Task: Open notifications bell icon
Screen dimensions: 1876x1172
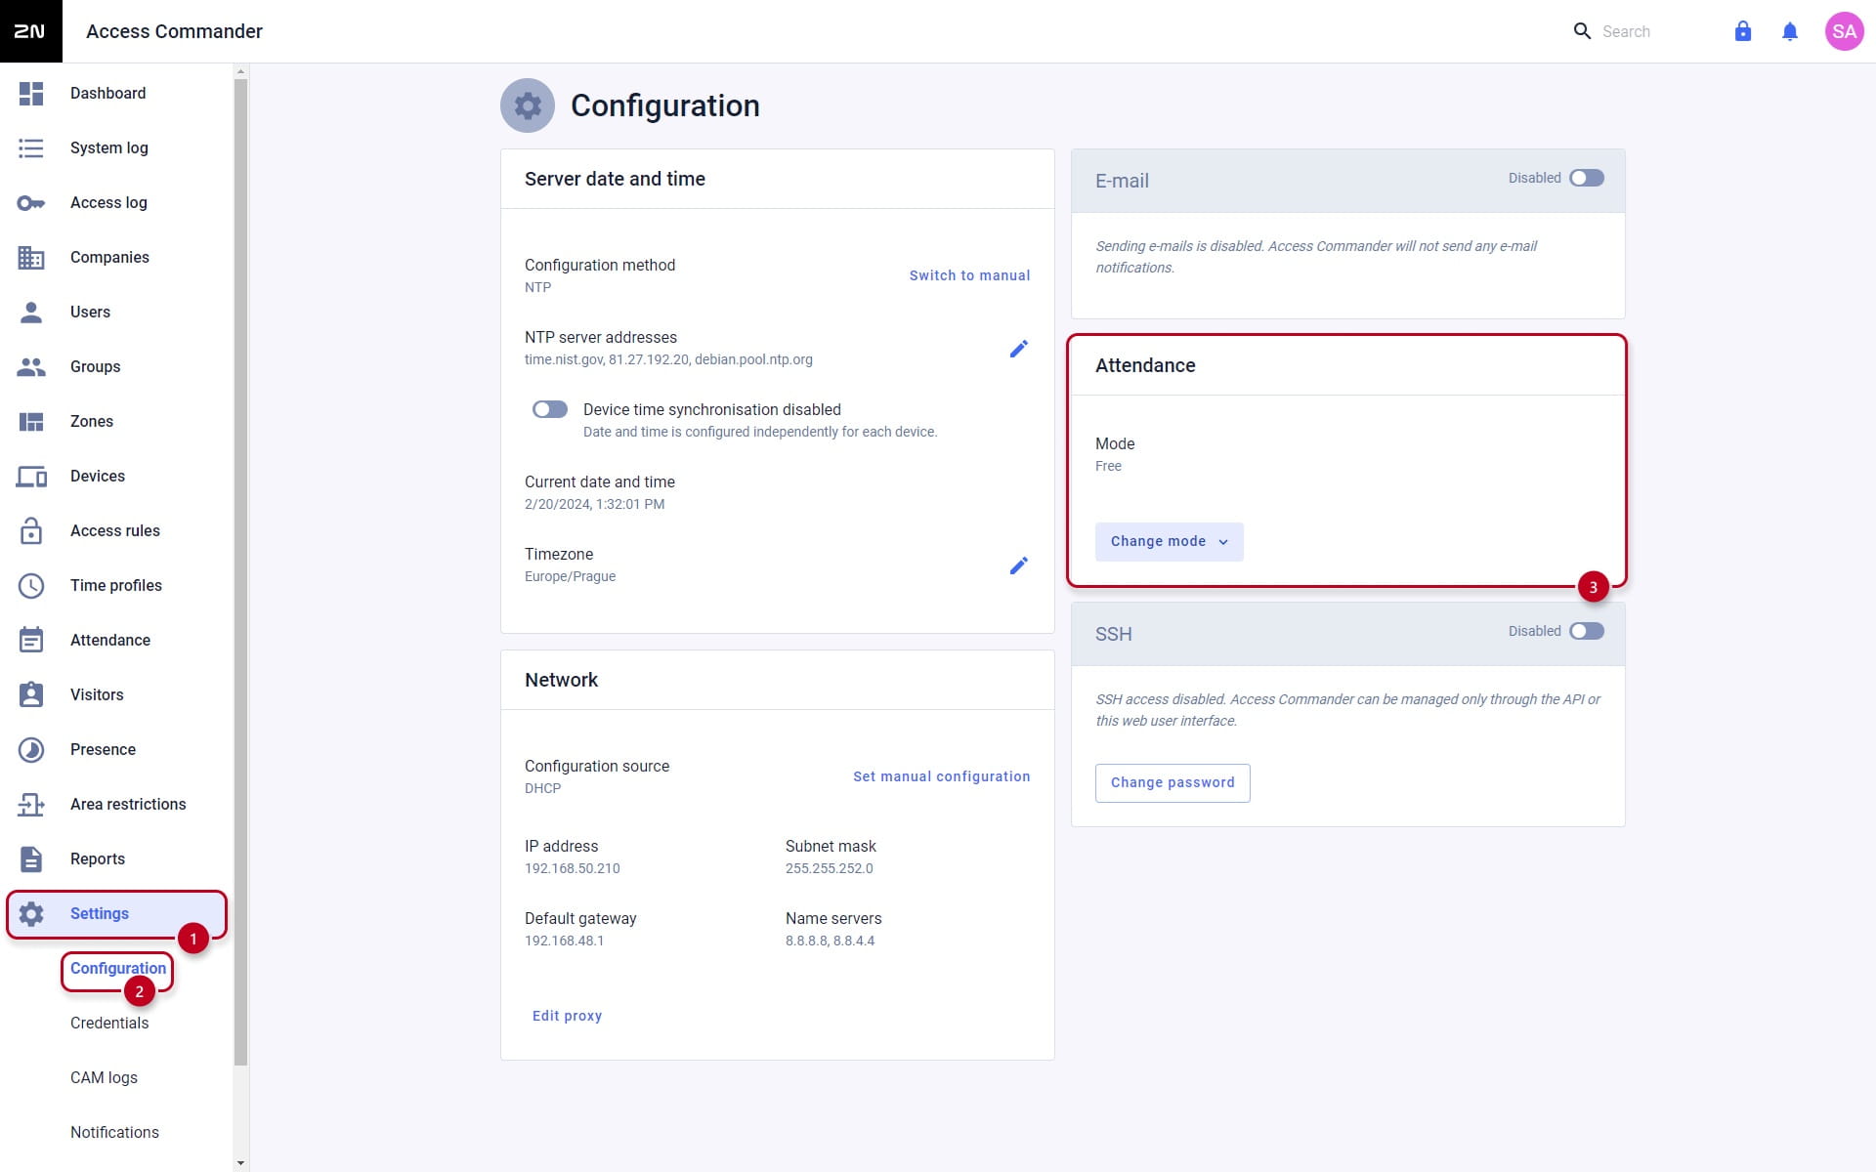Action: pyautogui.click(x=1790, y=31)
